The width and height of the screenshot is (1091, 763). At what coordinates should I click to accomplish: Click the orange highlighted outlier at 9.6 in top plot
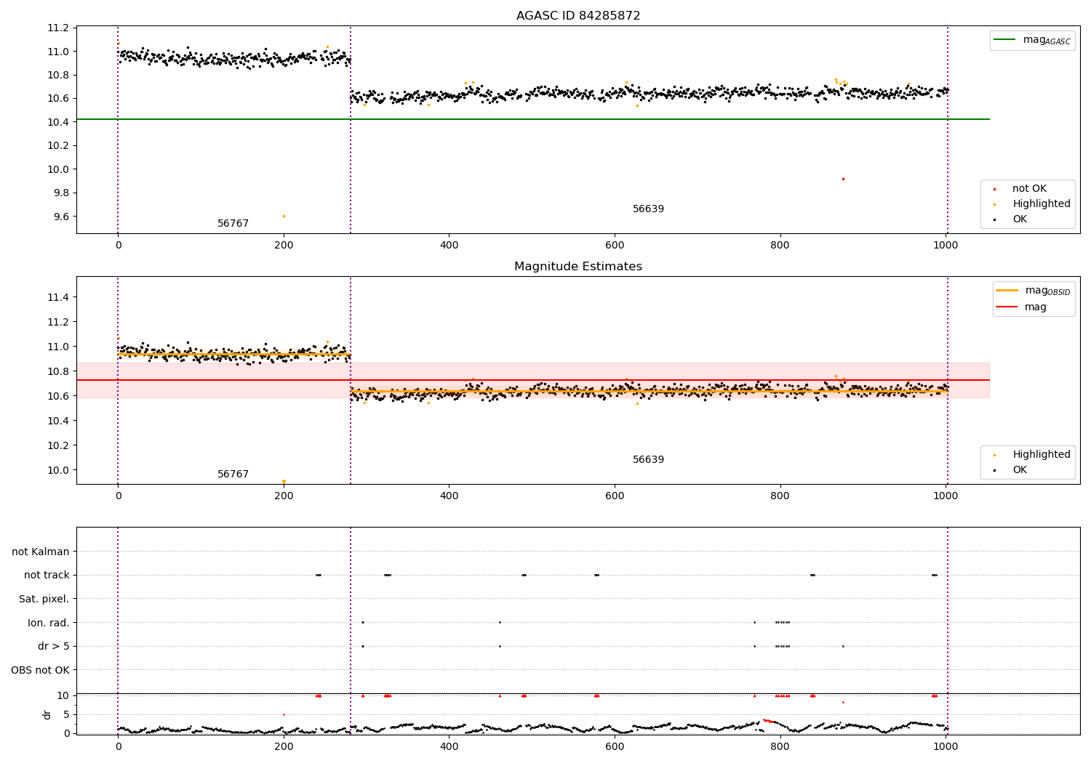284,216
